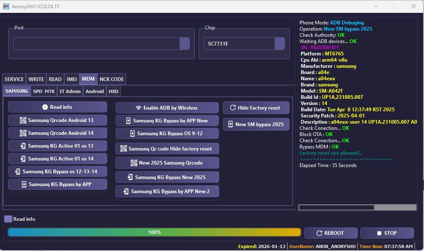The image size is (424, 251).
Task: Click the Cpu Abi arm64-v8a log line
Action: pyautogui.click(x=324, y=60)
